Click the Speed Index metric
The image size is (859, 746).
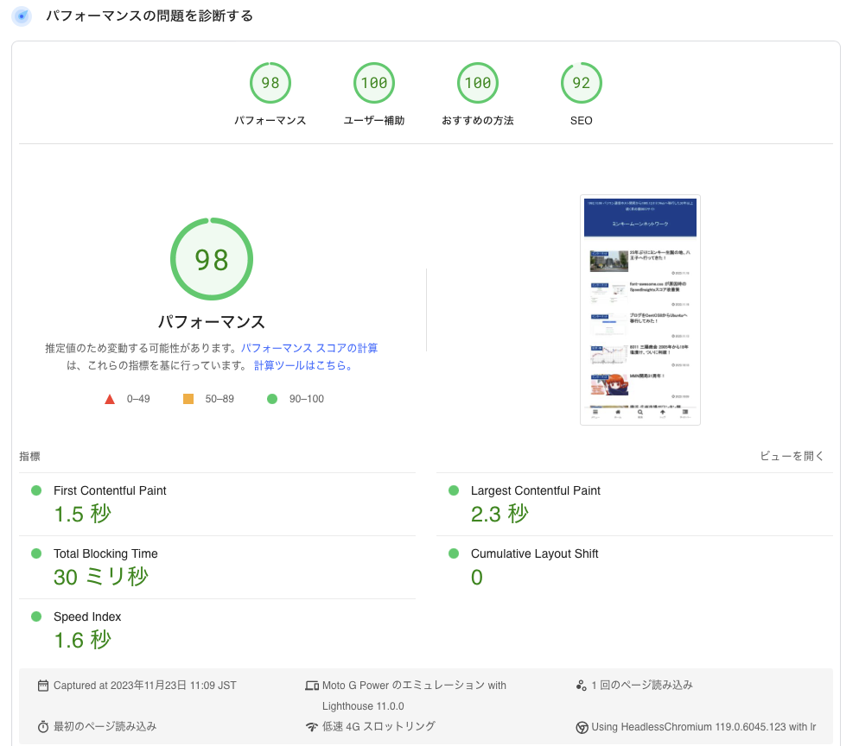(x=87, y=616)
